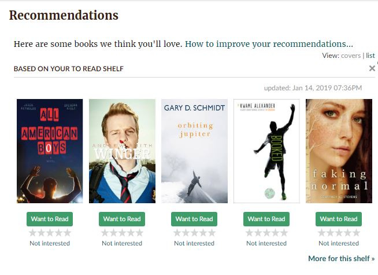The width and height of the screenshot is (378, 275).
Task: Give Faking Normal five stars
Action: pos(356,233)
